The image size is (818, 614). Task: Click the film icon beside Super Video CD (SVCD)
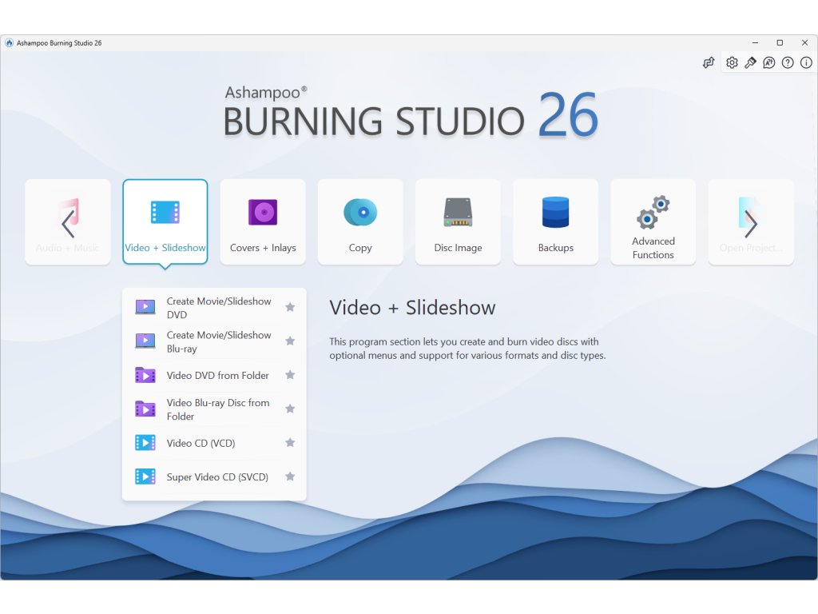click(145, 476)
